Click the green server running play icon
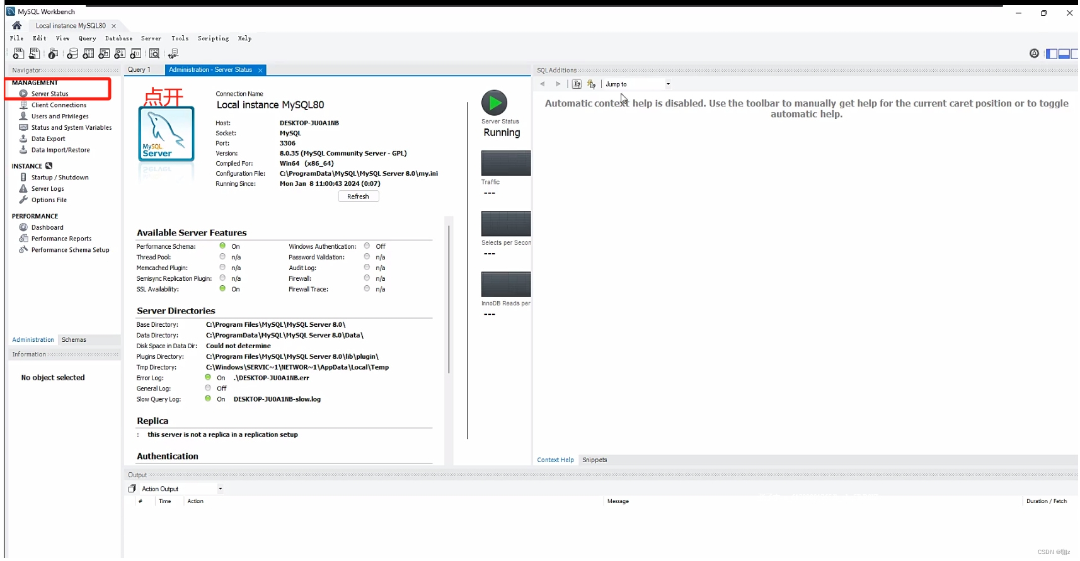The image size is (1080, 561). pos(494,103)
